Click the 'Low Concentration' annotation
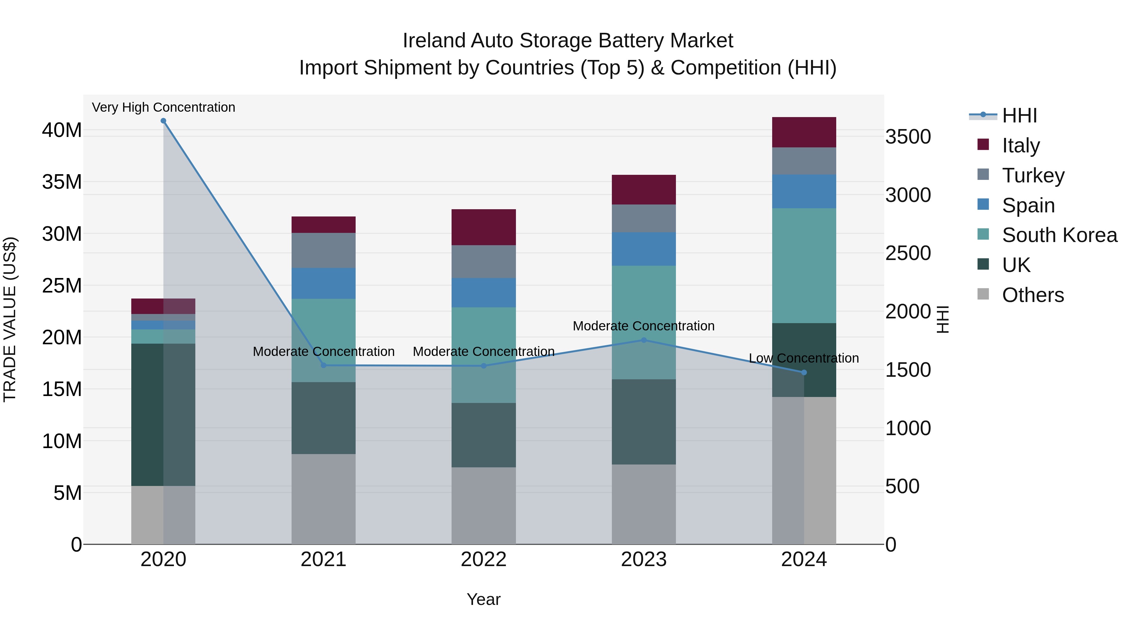 pos(803,358)
